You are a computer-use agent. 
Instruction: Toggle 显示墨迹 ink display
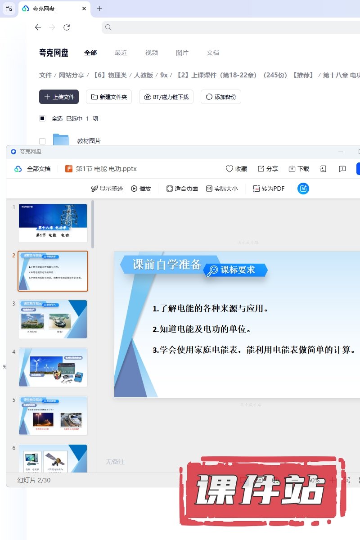(x=107, y=189)
